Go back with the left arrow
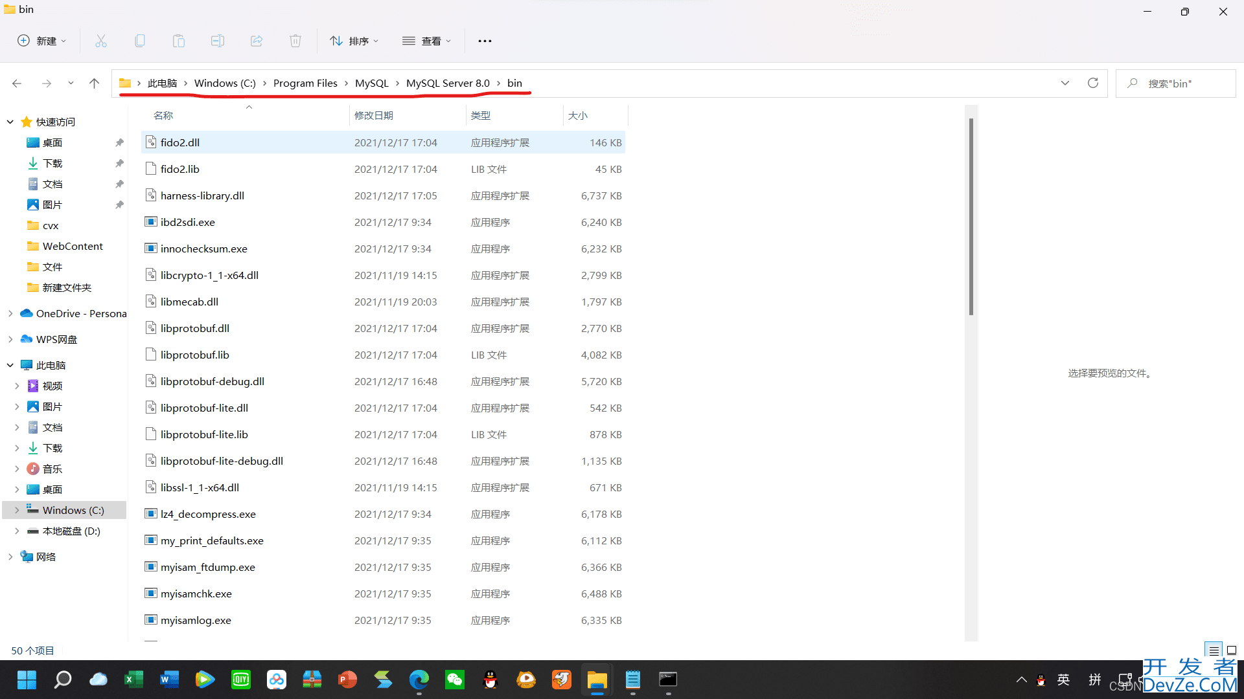The height and width of the screenshot is (699, 1244). click(17, 83)
